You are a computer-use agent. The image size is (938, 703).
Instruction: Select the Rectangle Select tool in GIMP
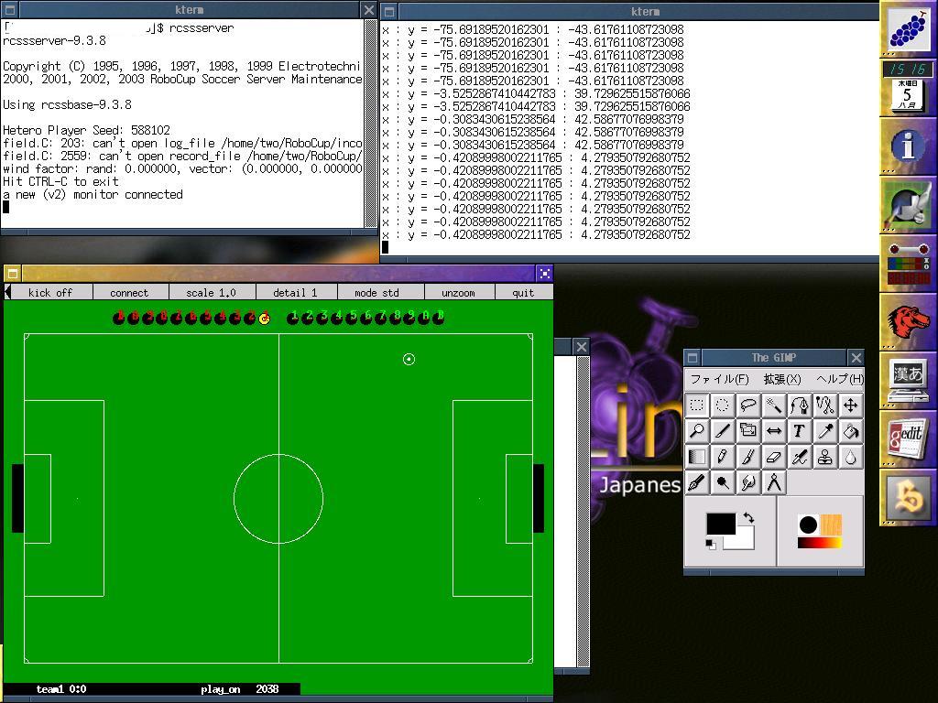coord(697,406)
